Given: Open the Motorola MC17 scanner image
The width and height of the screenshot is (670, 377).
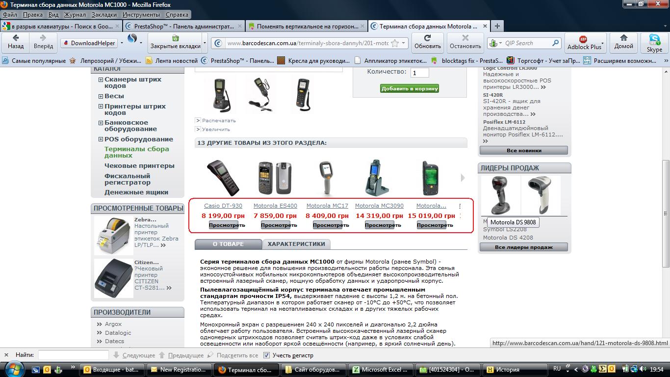Looking at the screenshot, I should (x=327, y=178).
